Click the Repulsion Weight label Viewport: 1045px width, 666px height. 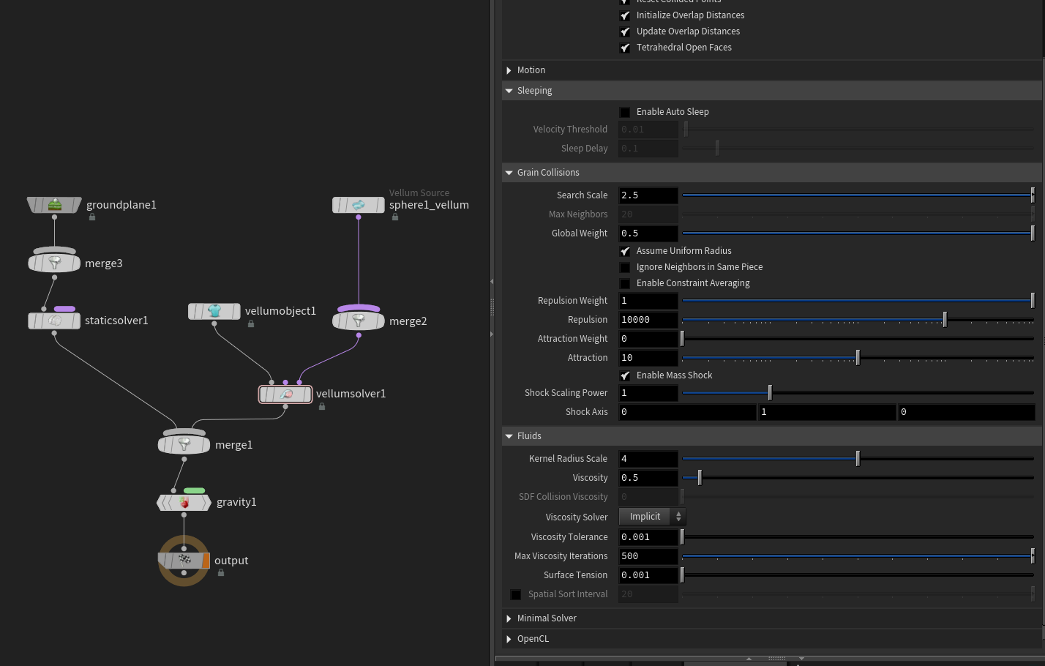(x=572, y=301)
